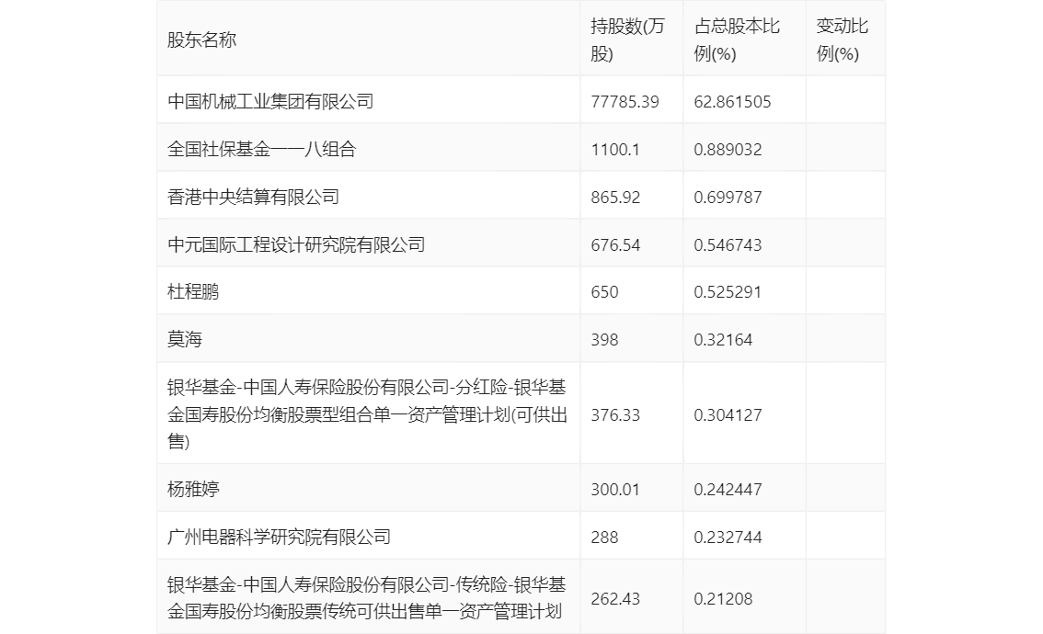This screenshot has width=1043, height=634.
Task: Select the percentage 62.861505
Action: point(732,102)
